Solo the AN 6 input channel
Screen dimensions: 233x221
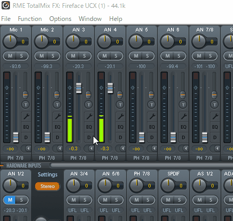179,56
